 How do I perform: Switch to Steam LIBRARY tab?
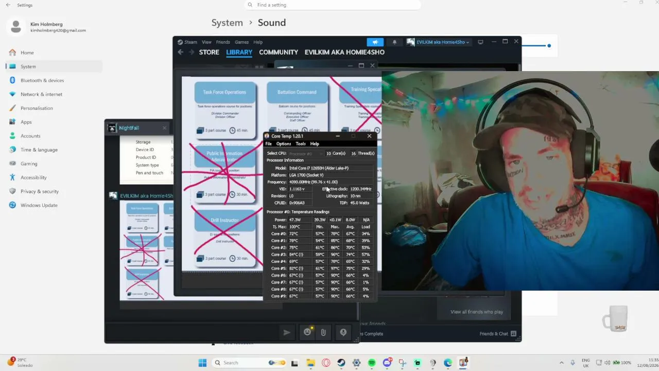(x=239, y=52)
